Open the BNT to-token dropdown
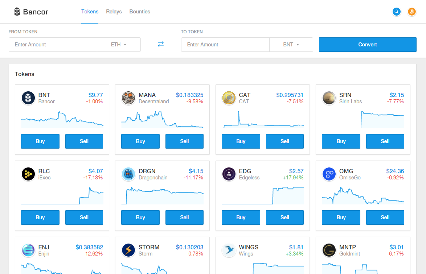 pyautogui.click(x=291, y=45)
